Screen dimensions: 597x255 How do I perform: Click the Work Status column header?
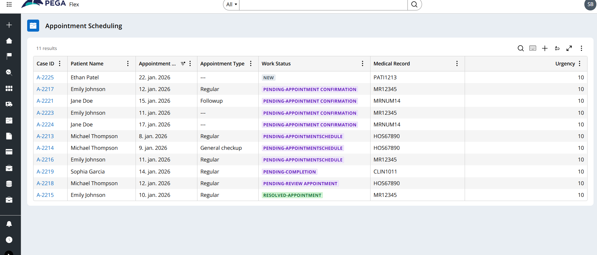click(x=276, y=64)
